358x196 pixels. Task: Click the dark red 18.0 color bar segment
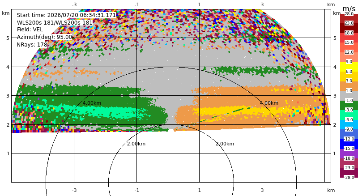coord(349,28)
